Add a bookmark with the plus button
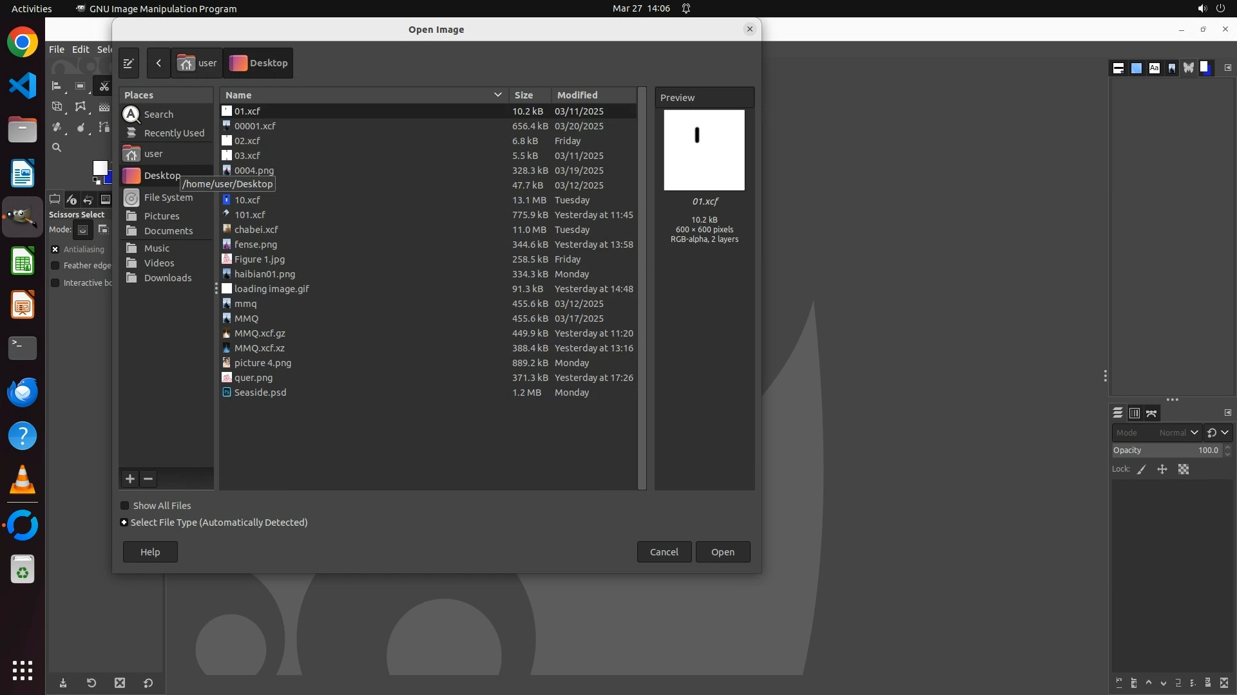Screen dimensions: 1237x695 coord(130,479)
